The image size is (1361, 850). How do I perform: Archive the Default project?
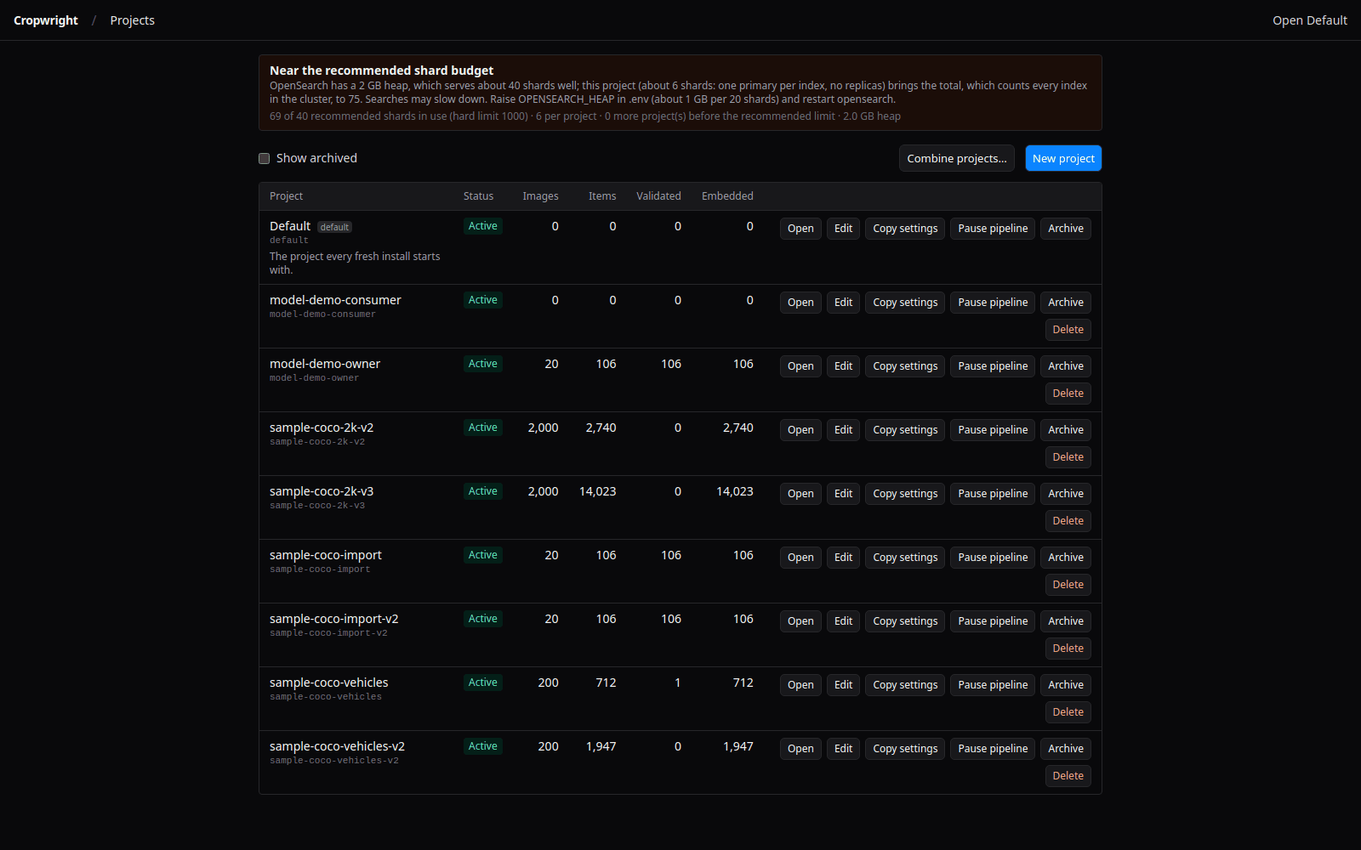click(x=1066, y=229)
